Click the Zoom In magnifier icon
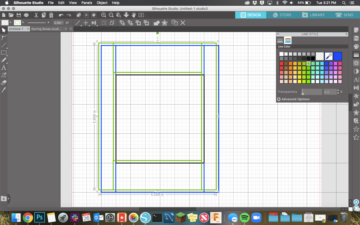360x225 pixels. coord(103,15)
